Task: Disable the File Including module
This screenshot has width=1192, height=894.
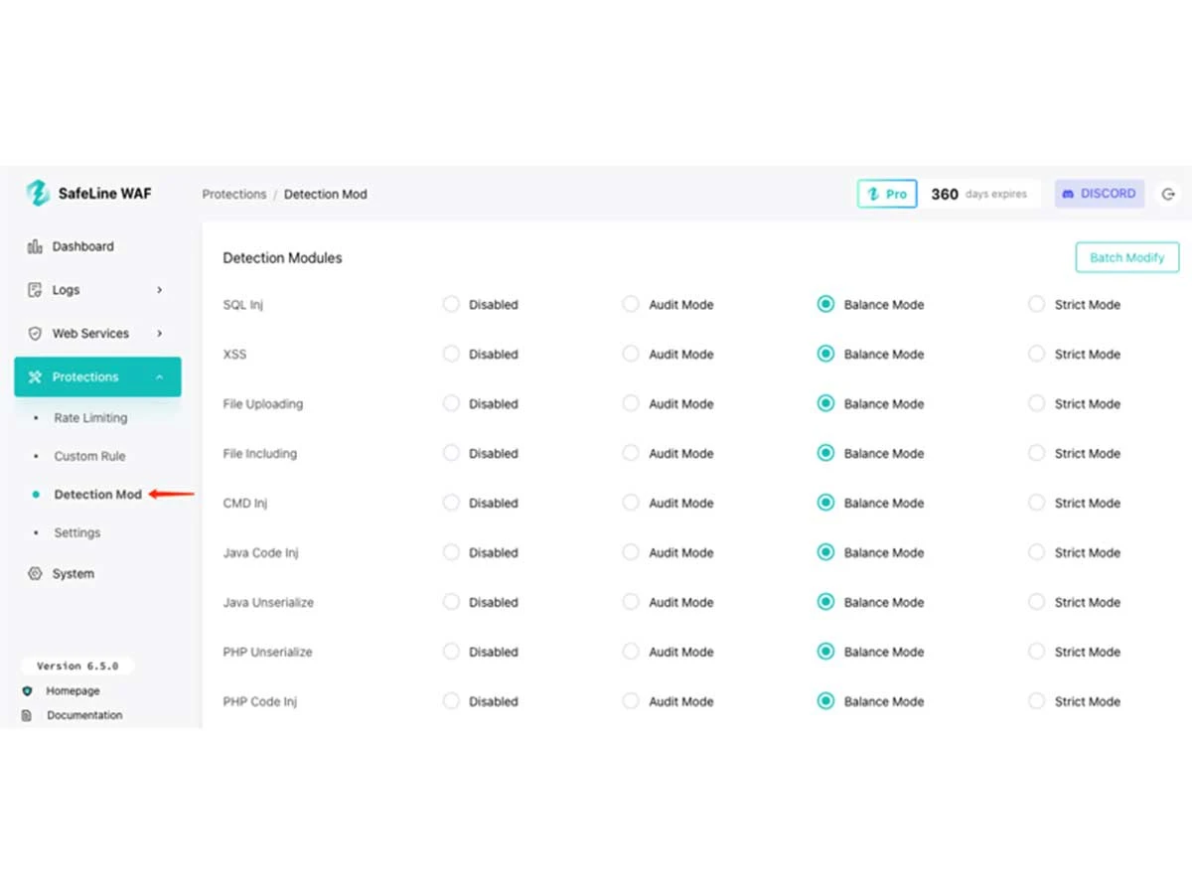Action: click(451, 453)
